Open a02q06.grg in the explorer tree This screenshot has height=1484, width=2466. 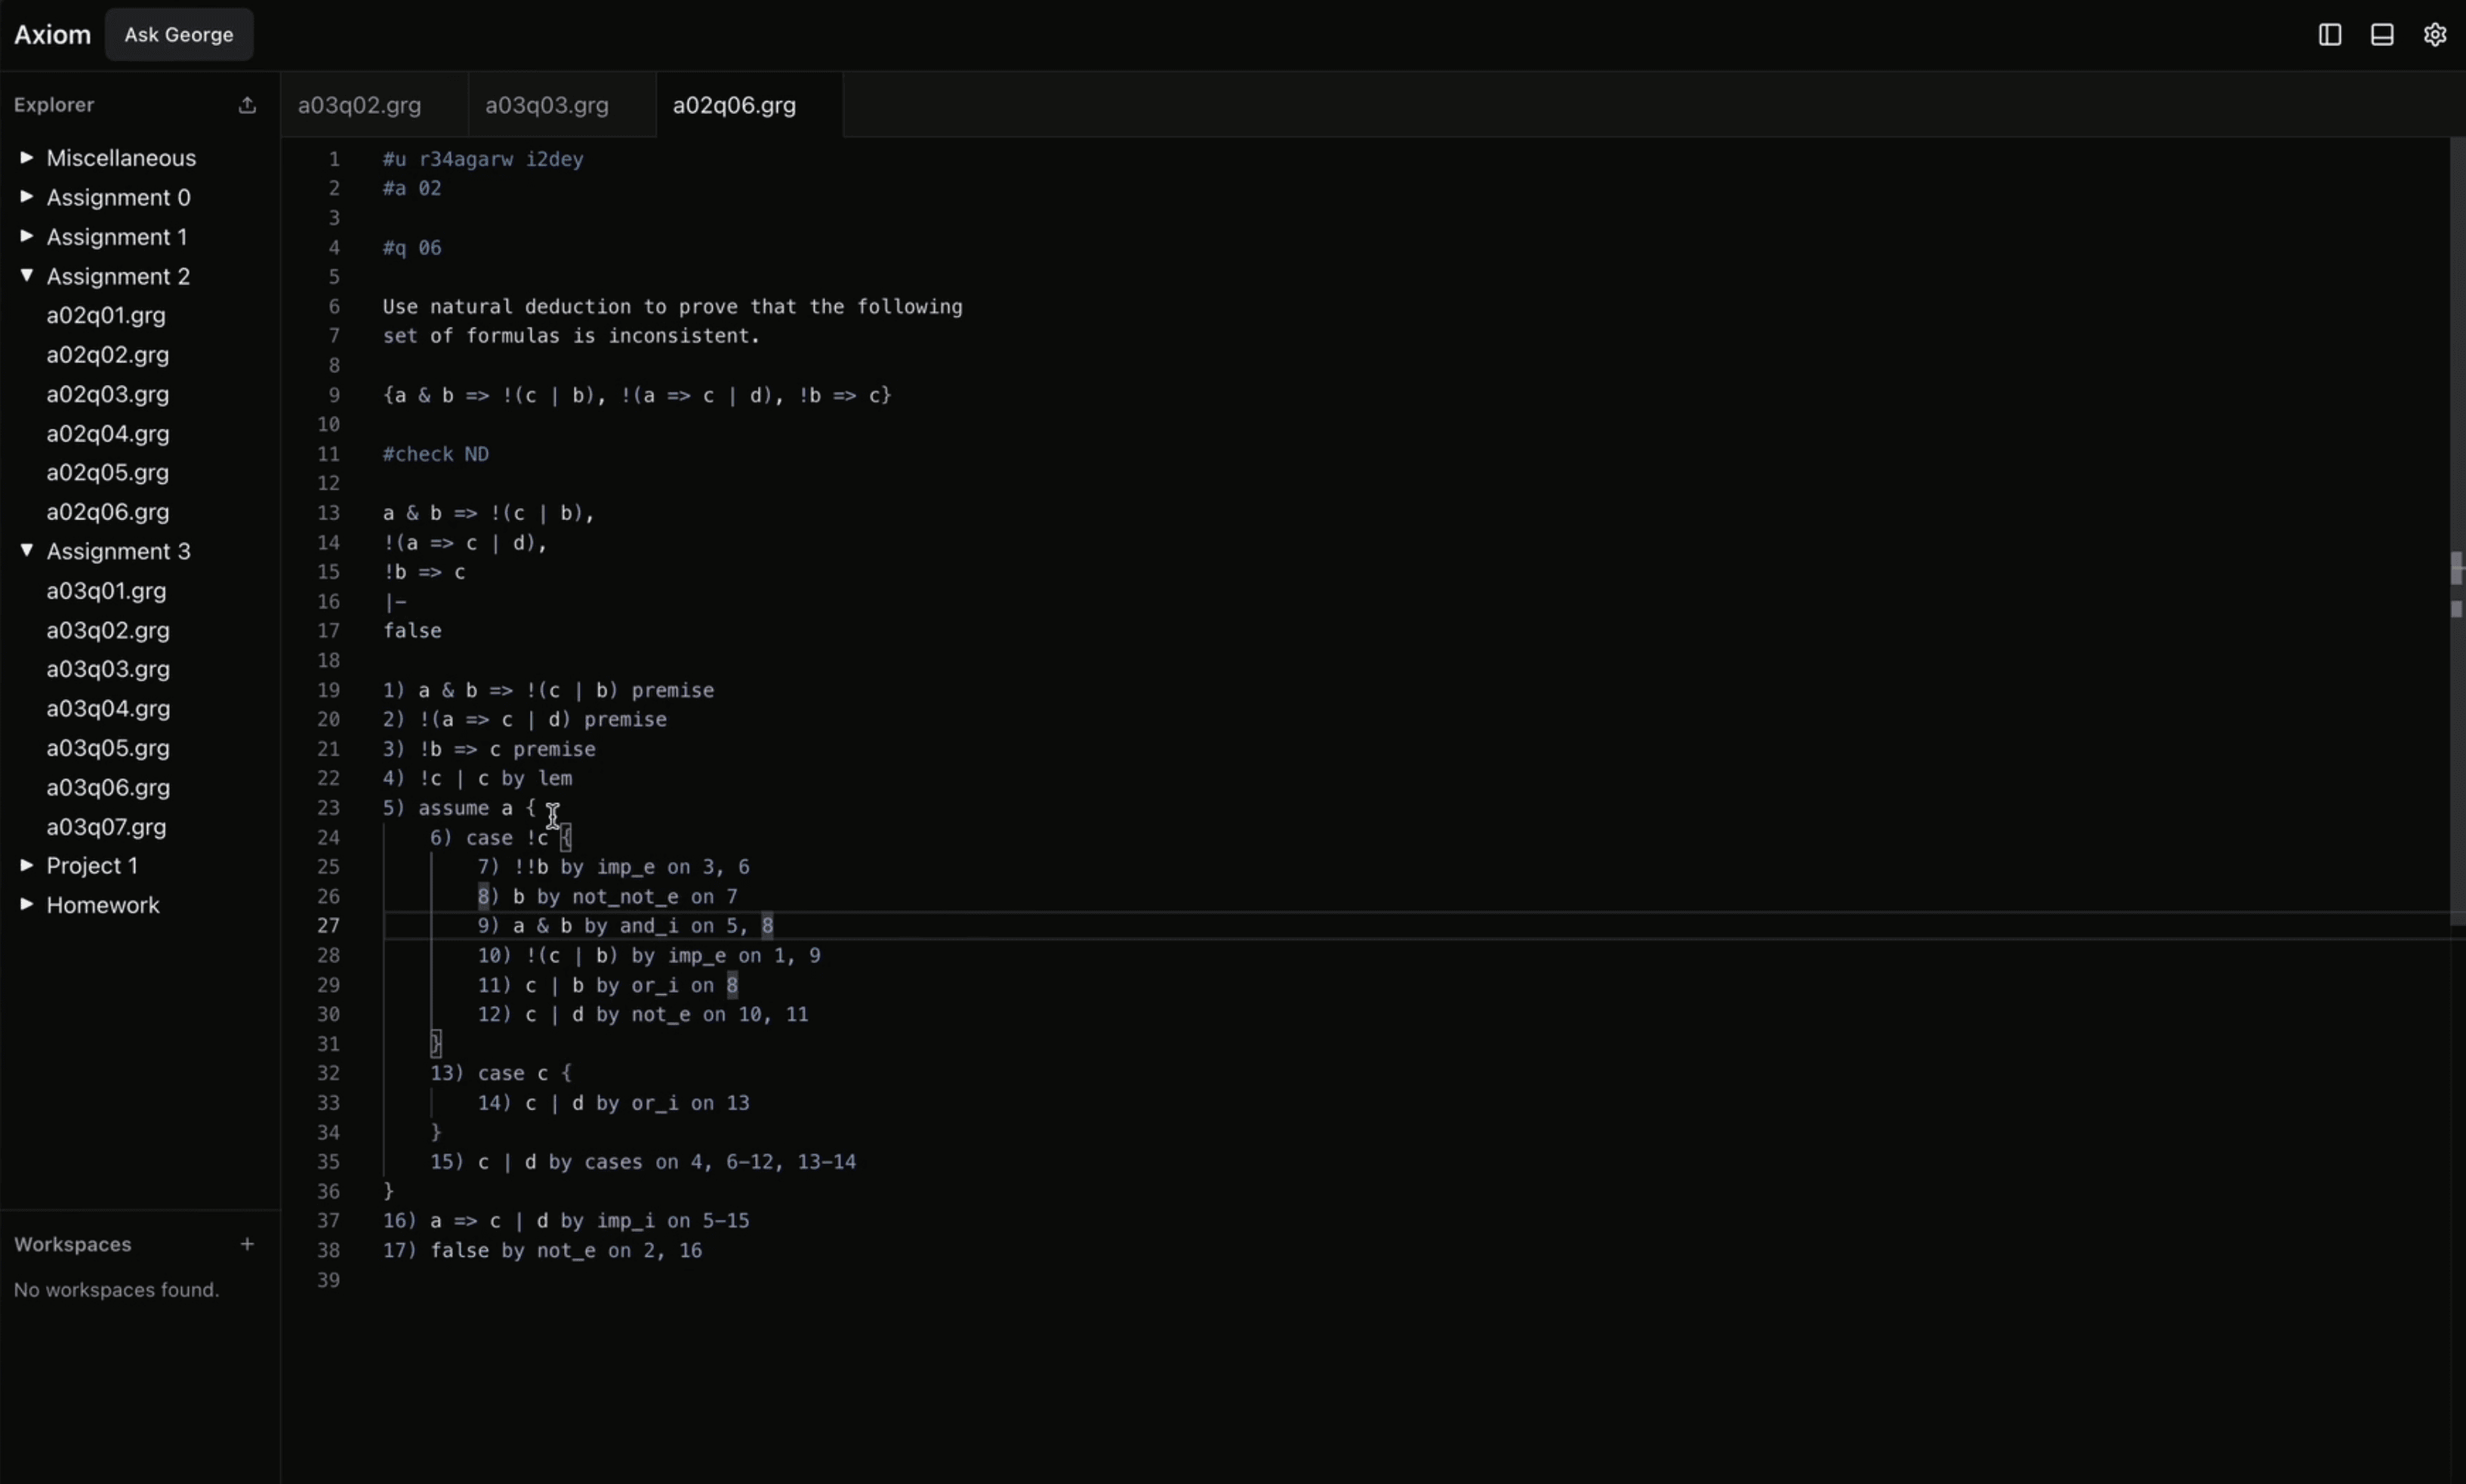click(108, 512)
